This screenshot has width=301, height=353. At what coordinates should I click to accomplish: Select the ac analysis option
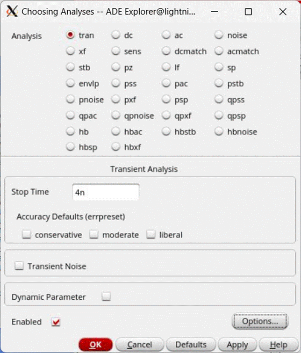pyautogui.click(x=167, y=36)
